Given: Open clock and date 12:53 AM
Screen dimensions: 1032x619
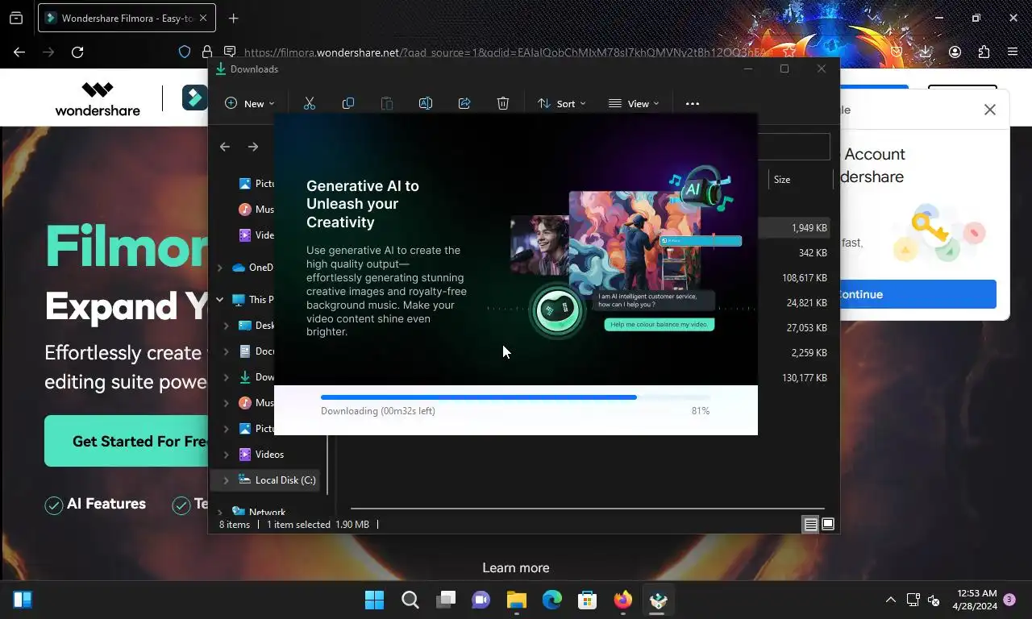Looking at the screenshot, I should click(x=975, y=600).
